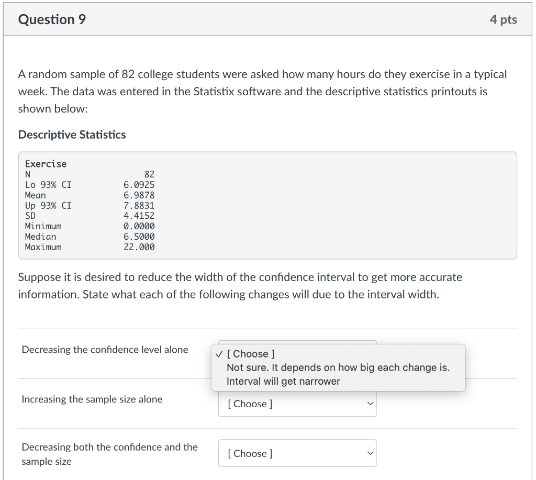Click the checkmark icon beside '[ Choose ]'
The width and height of the screenshot is (536, 480).
coord(218,354)
